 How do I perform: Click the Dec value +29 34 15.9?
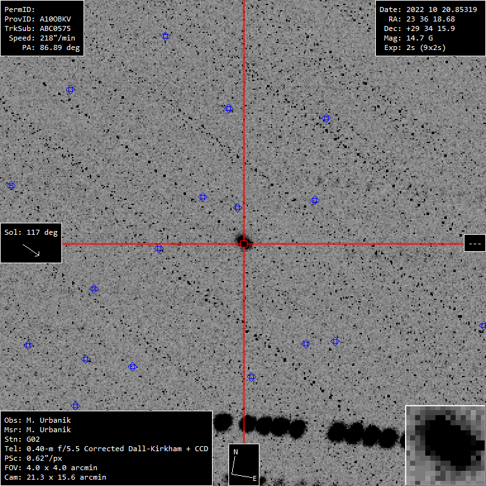point(430,28)
